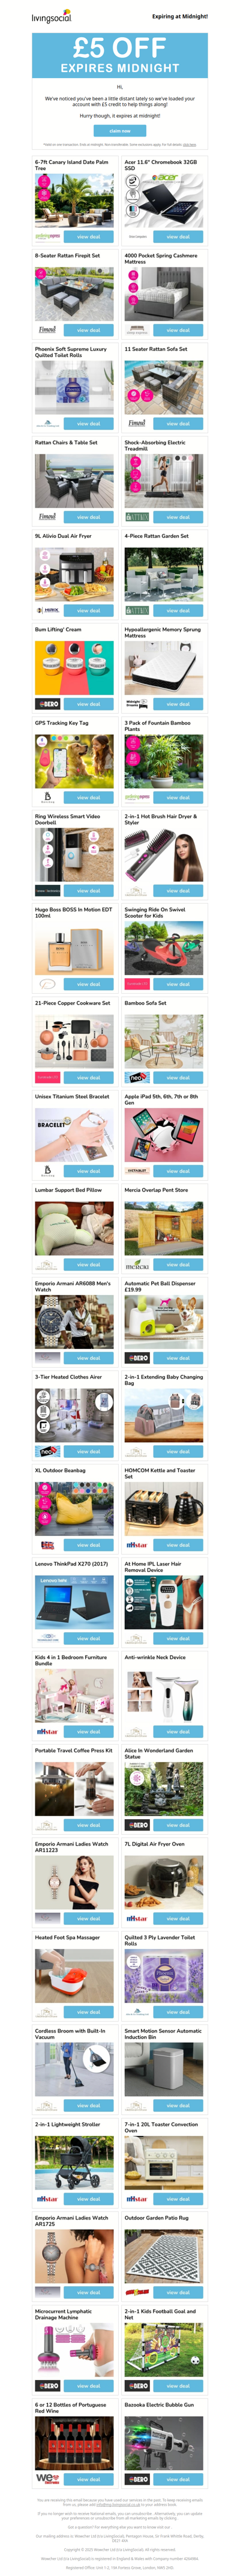Click the Furniture brand logo under the 8-Seater Rattan Firepit Set
This screenshot has height=2576, width=240.
click(x=47, y=330)
